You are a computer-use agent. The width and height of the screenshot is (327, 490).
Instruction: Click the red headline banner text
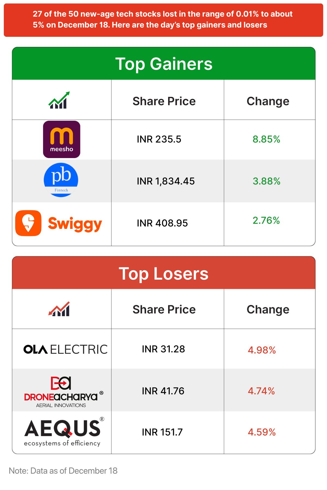click(163, 19)
